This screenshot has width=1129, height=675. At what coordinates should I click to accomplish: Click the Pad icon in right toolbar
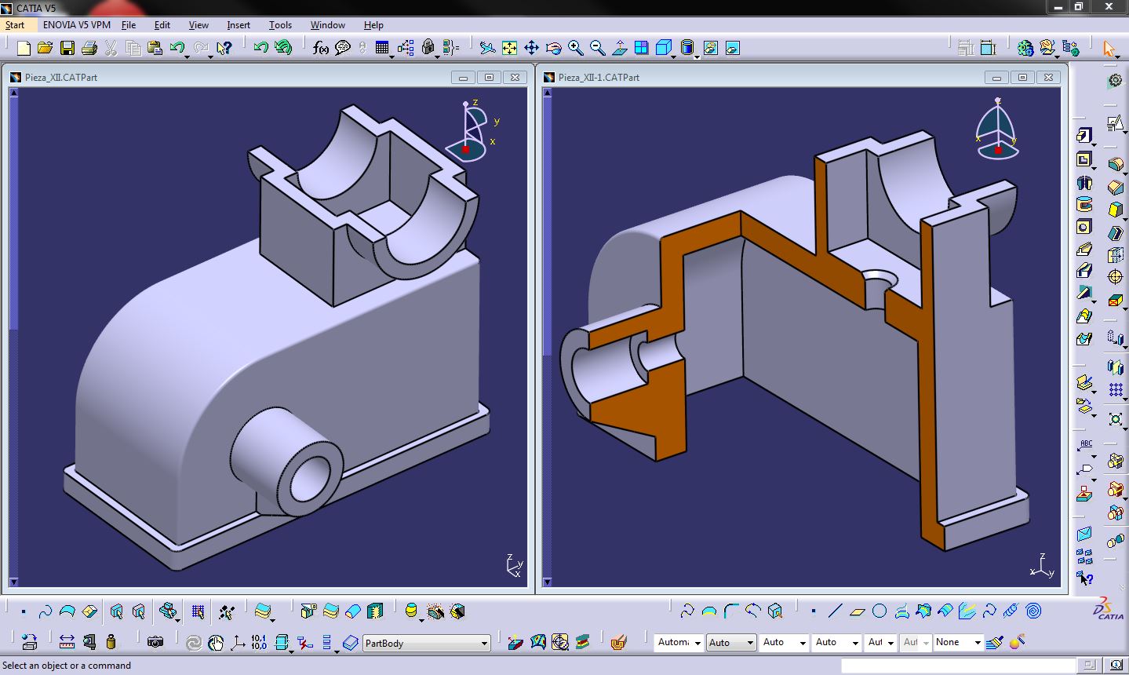click(1084, 135)
